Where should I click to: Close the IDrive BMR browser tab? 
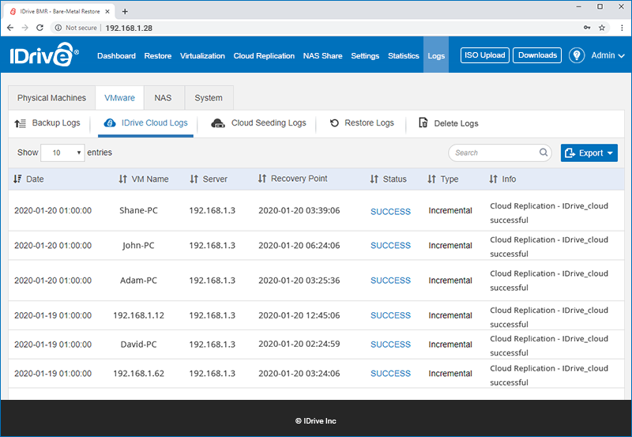click(107, 11)
